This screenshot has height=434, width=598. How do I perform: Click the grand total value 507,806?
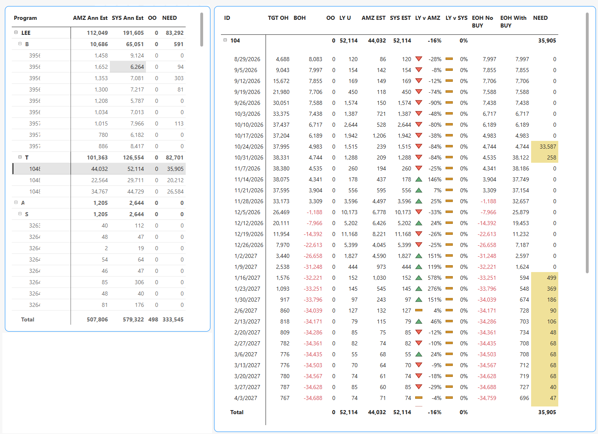(97, 319)
